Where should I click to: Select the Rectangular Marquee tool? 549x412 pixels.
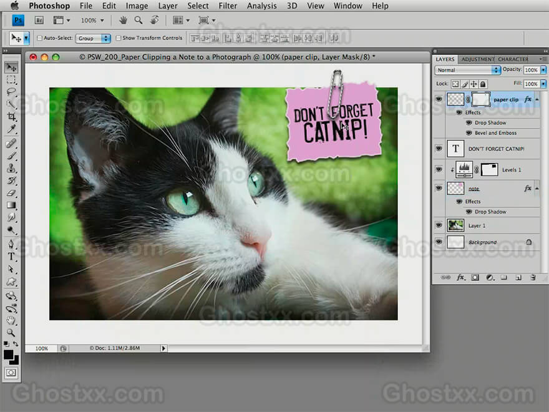pos(11,80)
